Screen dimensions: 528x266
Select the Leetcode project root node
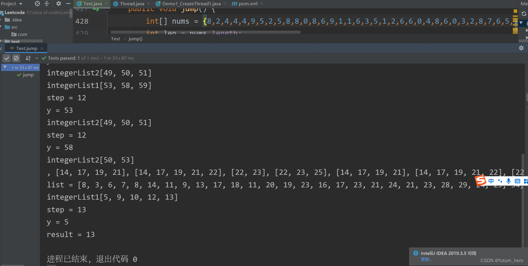click(x=15, y=13)
